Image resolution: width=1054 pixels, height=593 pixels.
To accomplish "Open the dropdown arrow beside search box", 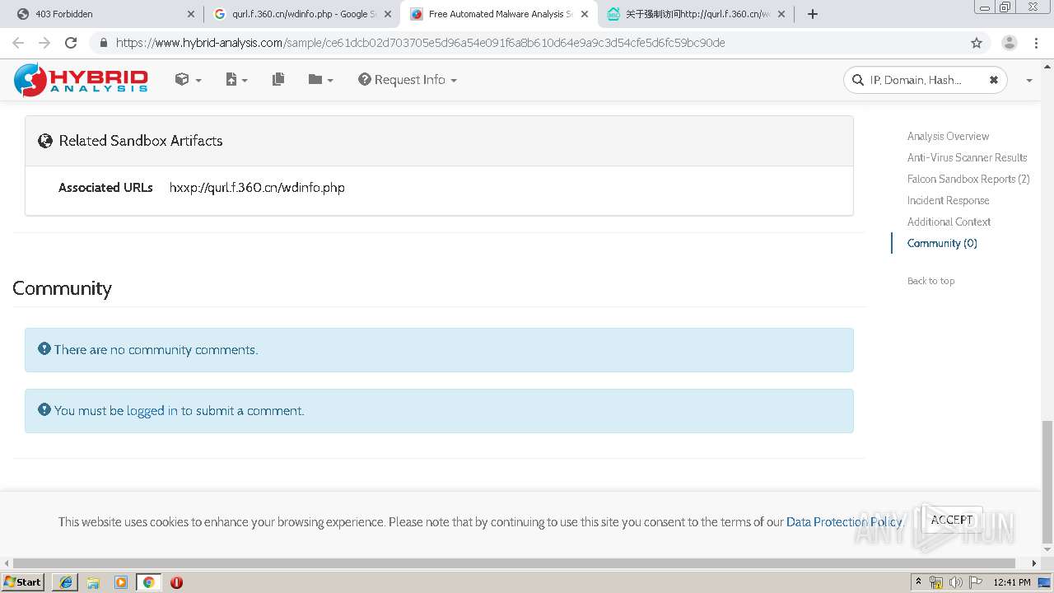I will [x=1028, y=80].
